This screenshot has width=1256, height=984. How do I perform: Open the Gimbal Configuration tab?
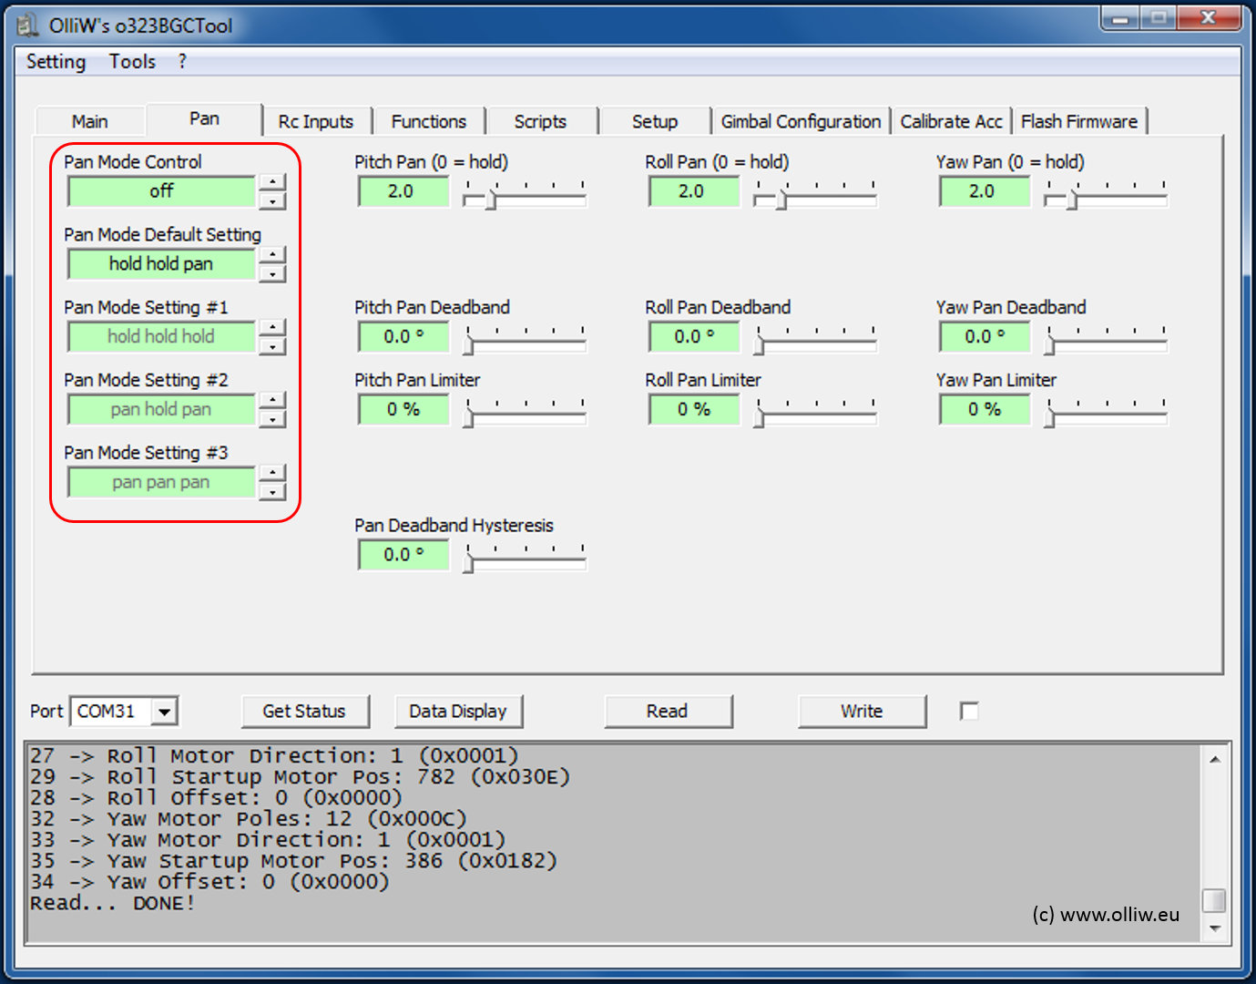(800, 122)
